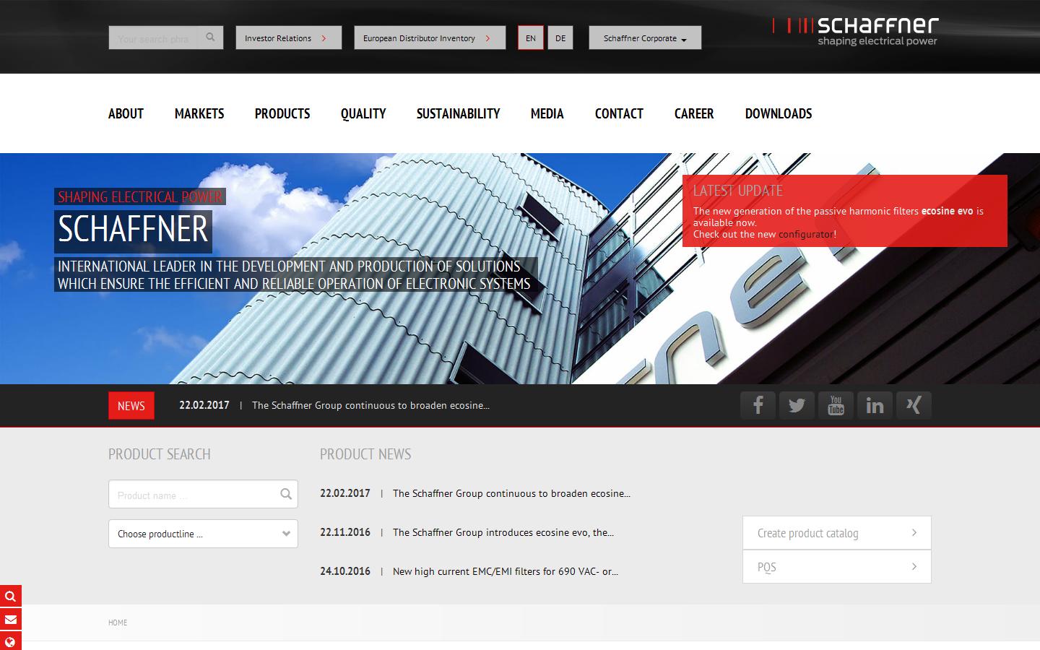Image resolution: width=1040 pixels, height=650 pixels.
Task: Expand the Choose productline dropdown
Action: point(203,534)
